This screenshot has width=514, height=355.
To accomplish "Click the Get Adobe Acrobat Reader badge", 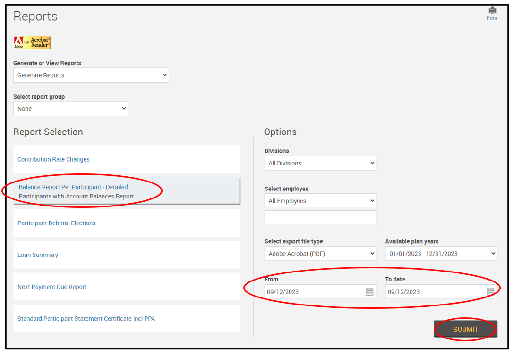I will tap(32, 43).
